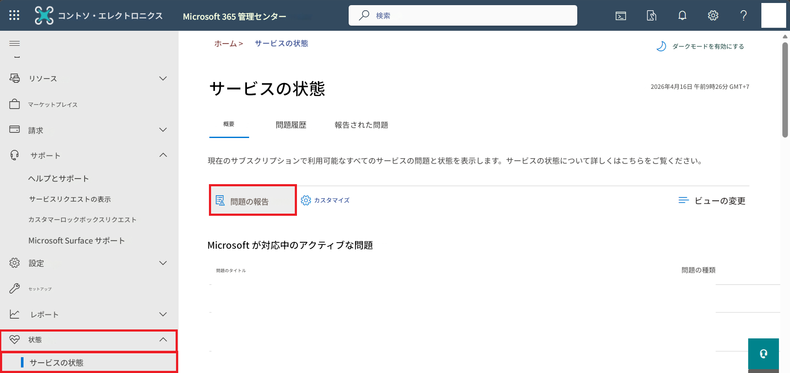The image size is (790, 373).
Task: Click the Contoso Electronics logo icon
Action: [x=44, y=15]
